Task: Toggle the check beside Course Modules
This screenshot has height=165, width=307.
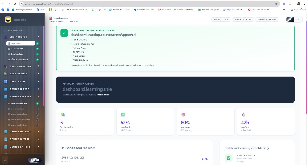Action: tap(37, 103)
